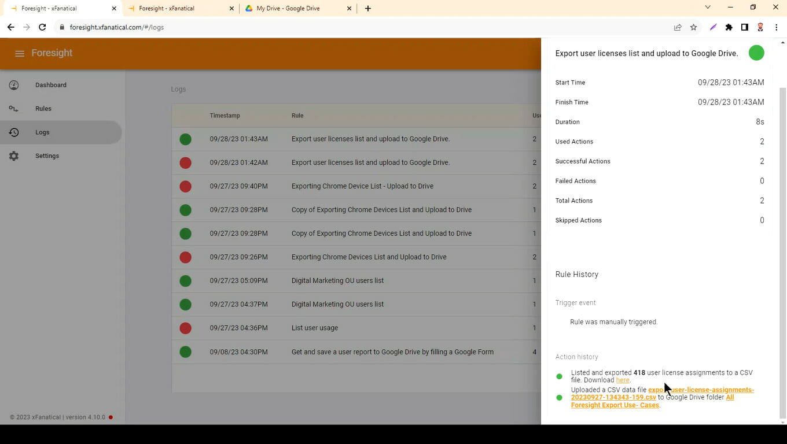Reload the Foresight logs page
The height and width of the screenshot is (444, 787).
click(42, 27)
